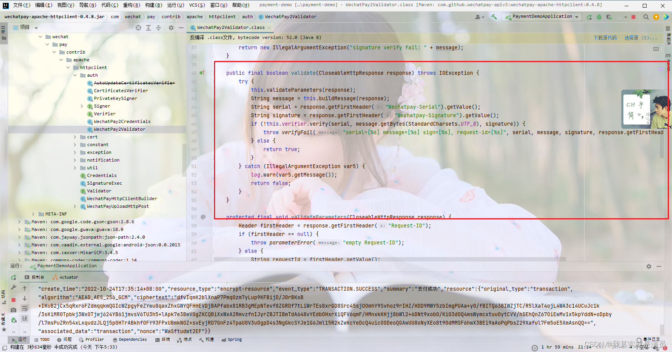Click the camera thread dump icon
Viewport: 672px width, 352px height.
(x=13, y=310)
